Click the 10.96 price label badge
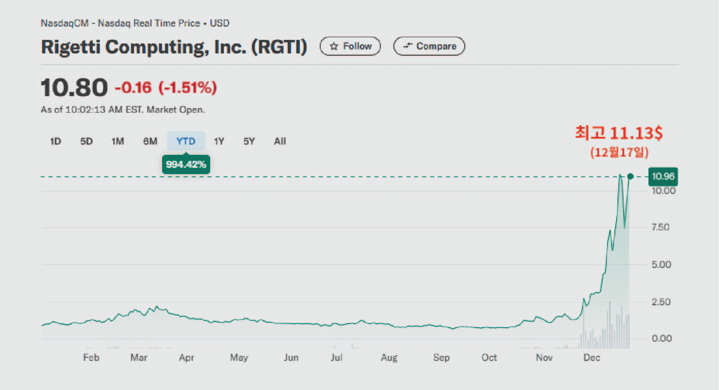This screenshot has height=390, width=719. click(663, 176)
